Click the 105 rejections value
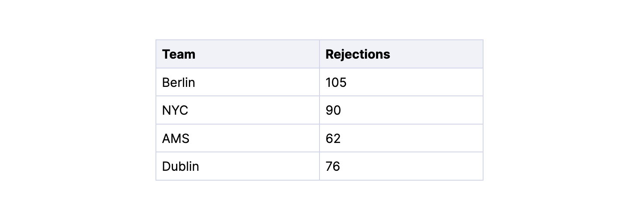The image size is (639, 220). [401, 82]
